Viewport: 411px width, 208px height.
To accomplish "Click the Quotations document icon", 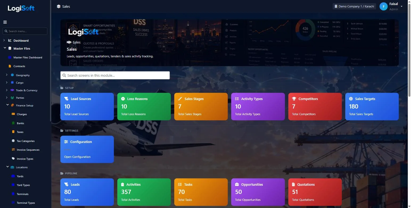I will point(294,184).
